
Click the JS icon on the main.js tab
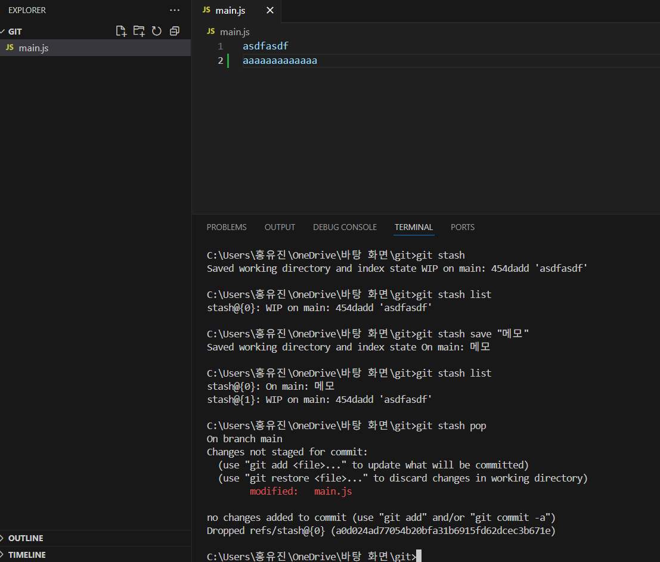[206, 10]
